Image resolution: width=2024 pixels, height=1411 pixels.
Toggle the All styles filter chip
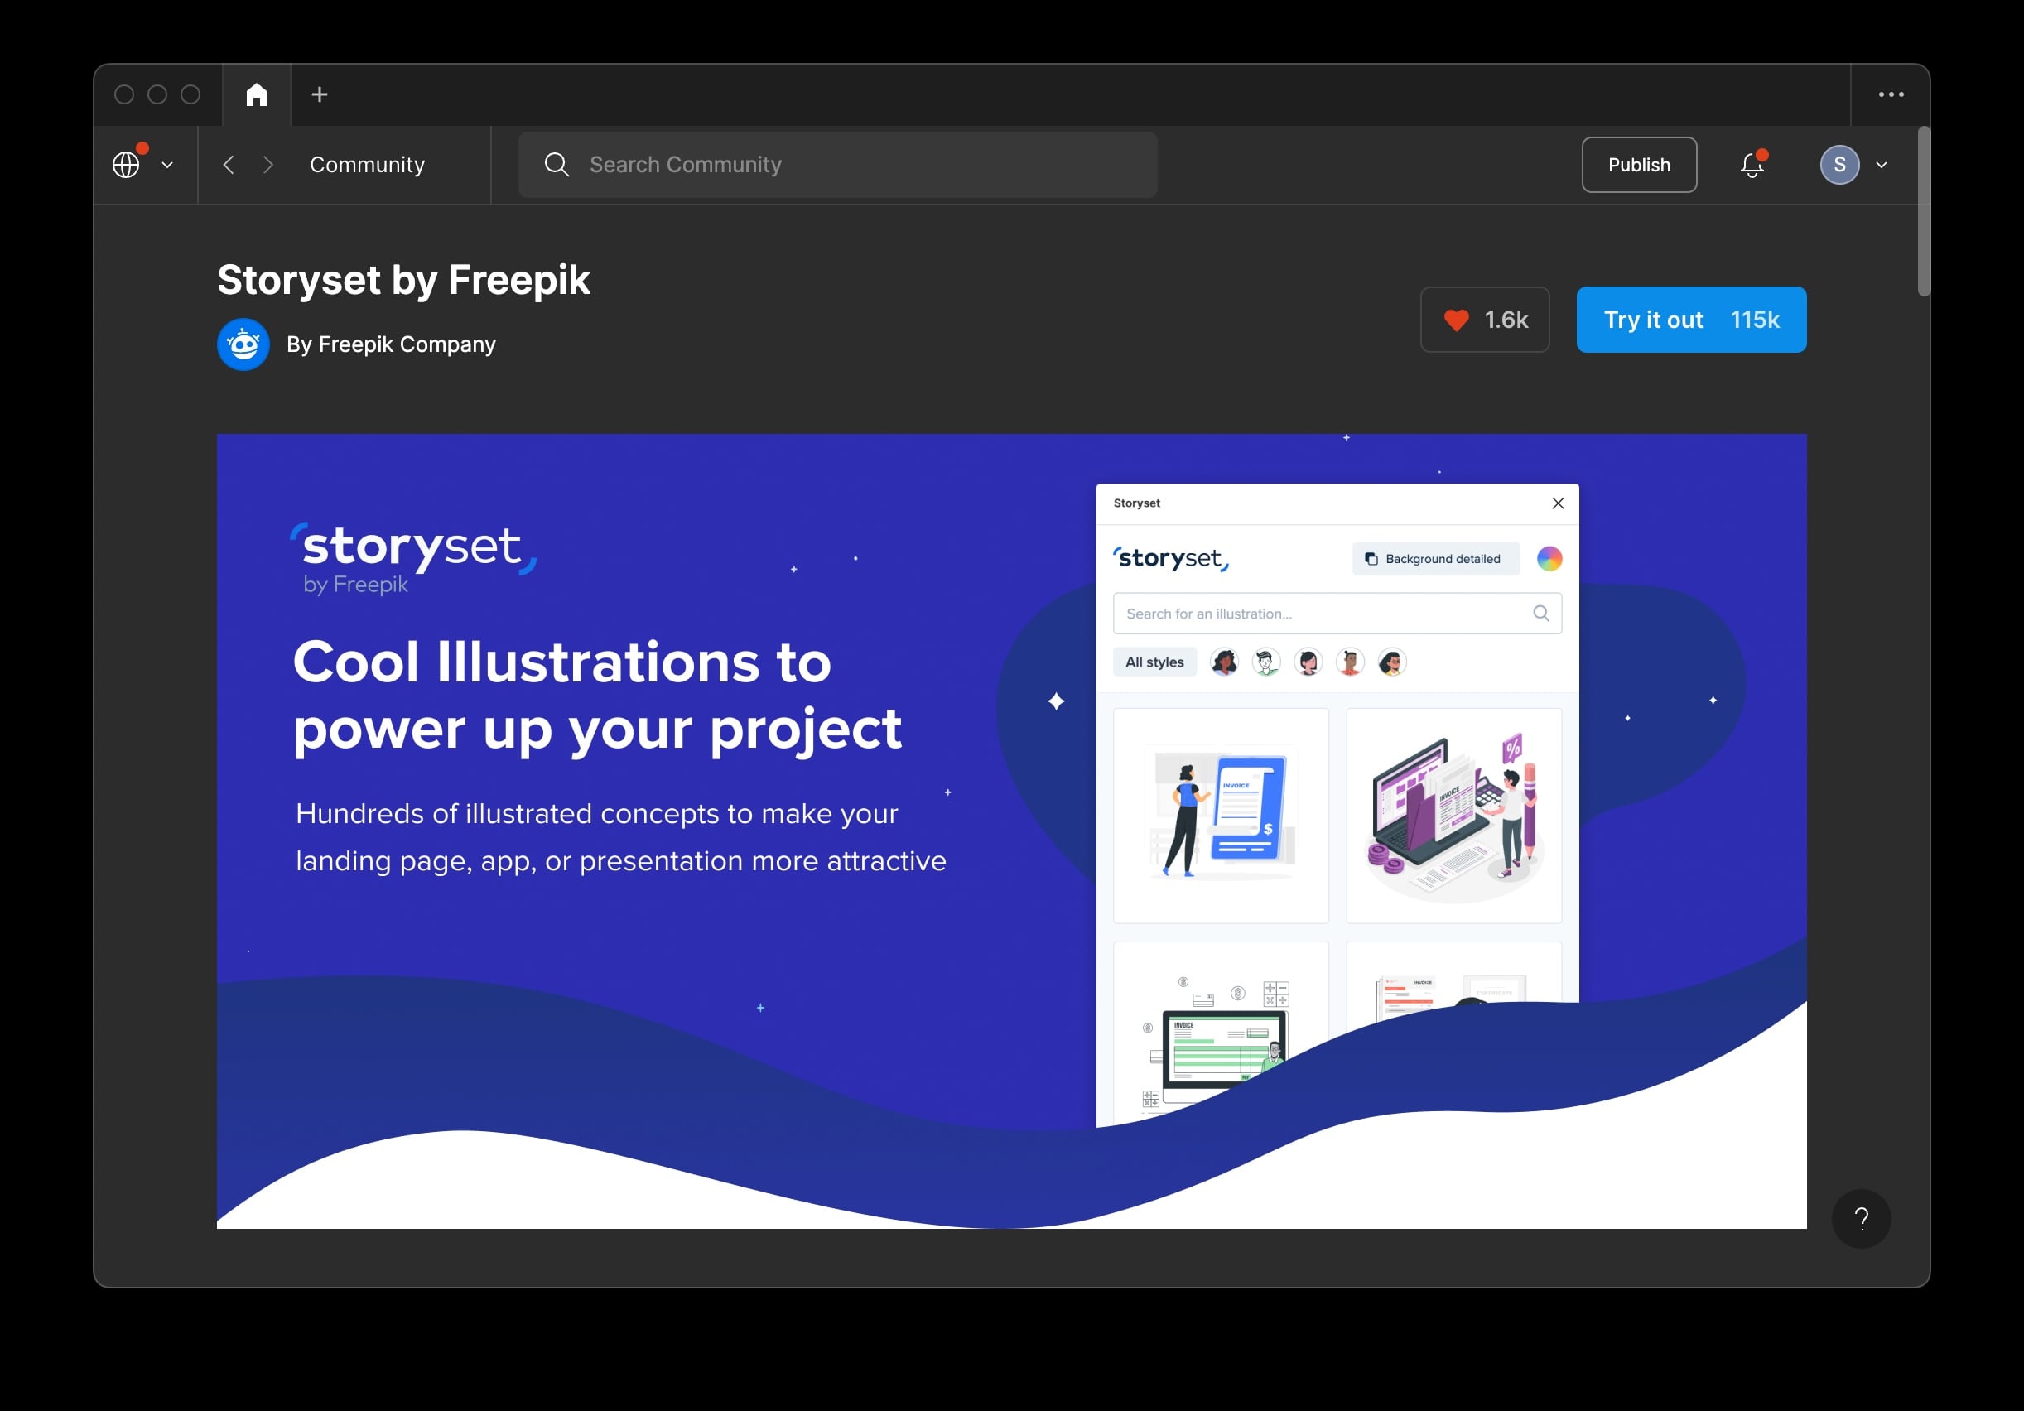(x=1154, y=662)
